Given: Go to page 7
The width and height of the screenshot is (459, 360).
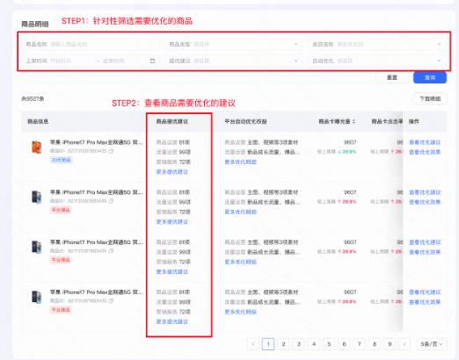Looking at the screenshot, I should (x=359, y=344).
